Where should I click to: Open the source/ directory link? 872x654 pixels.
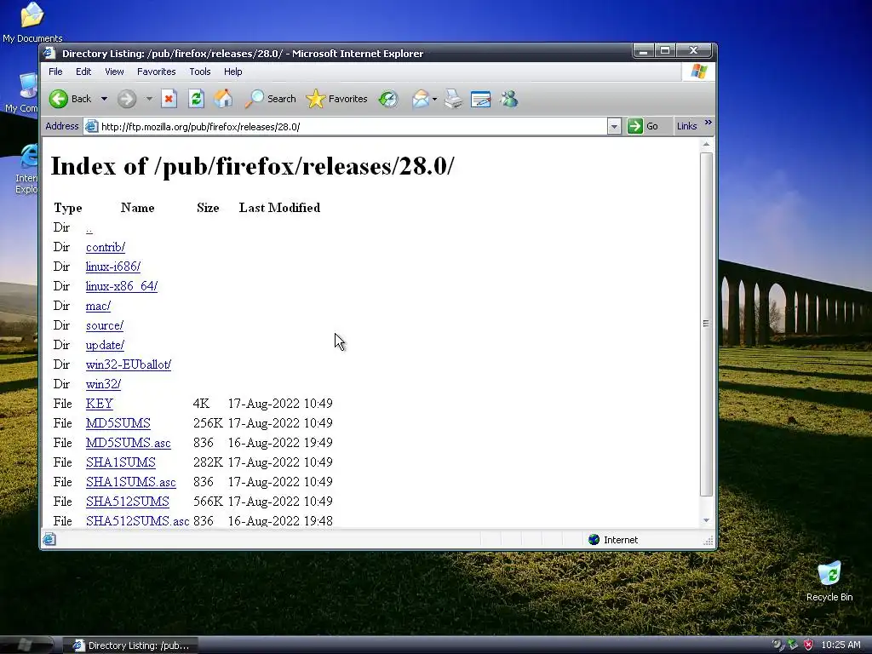tap(105, 325)
